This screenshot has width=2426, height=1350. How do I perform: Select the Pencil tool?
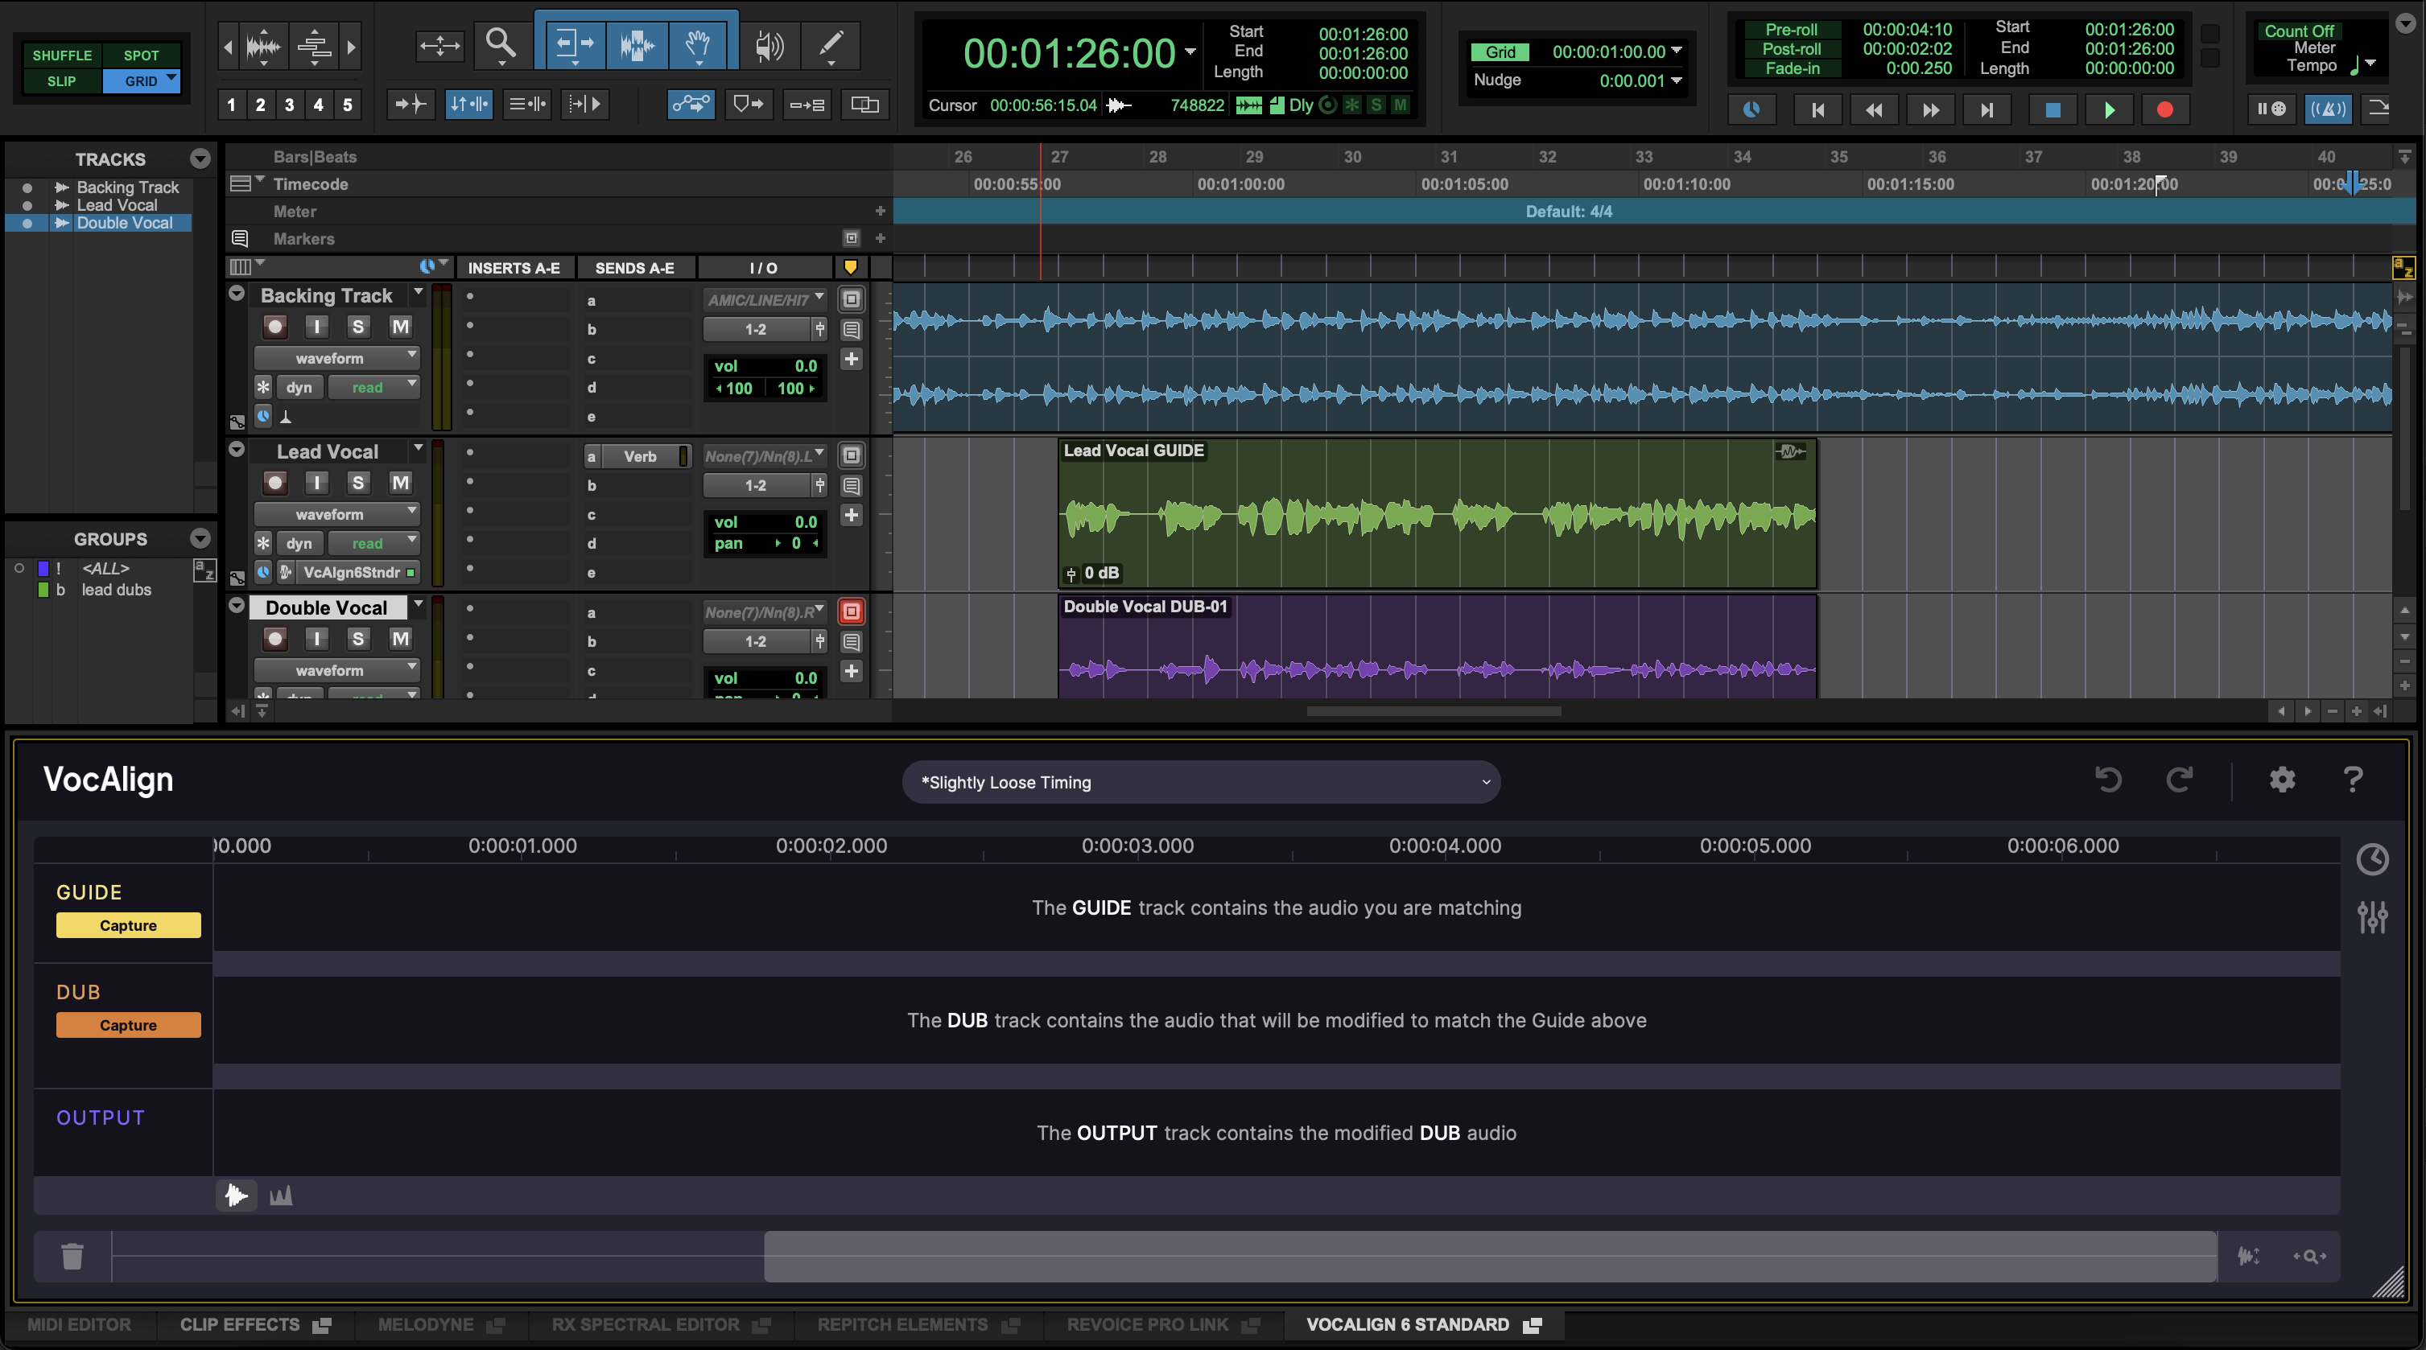[831, 43]
